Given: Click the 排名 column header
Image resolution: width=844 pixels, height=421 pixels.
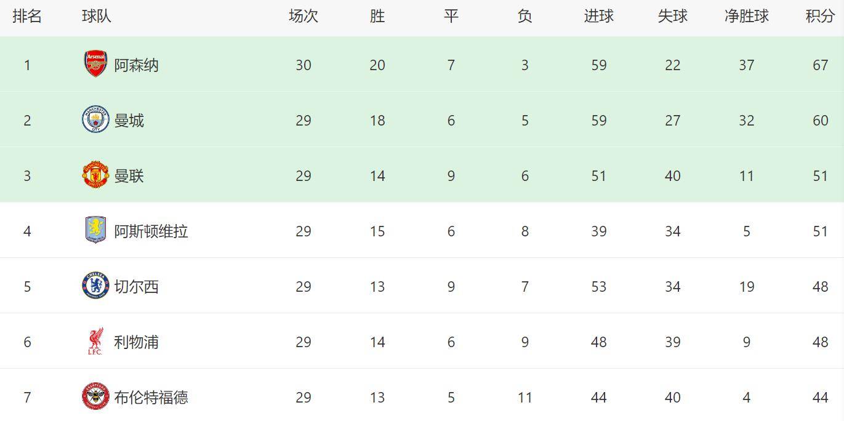Looking at the screenshot, I should click(x=27, y=17).
